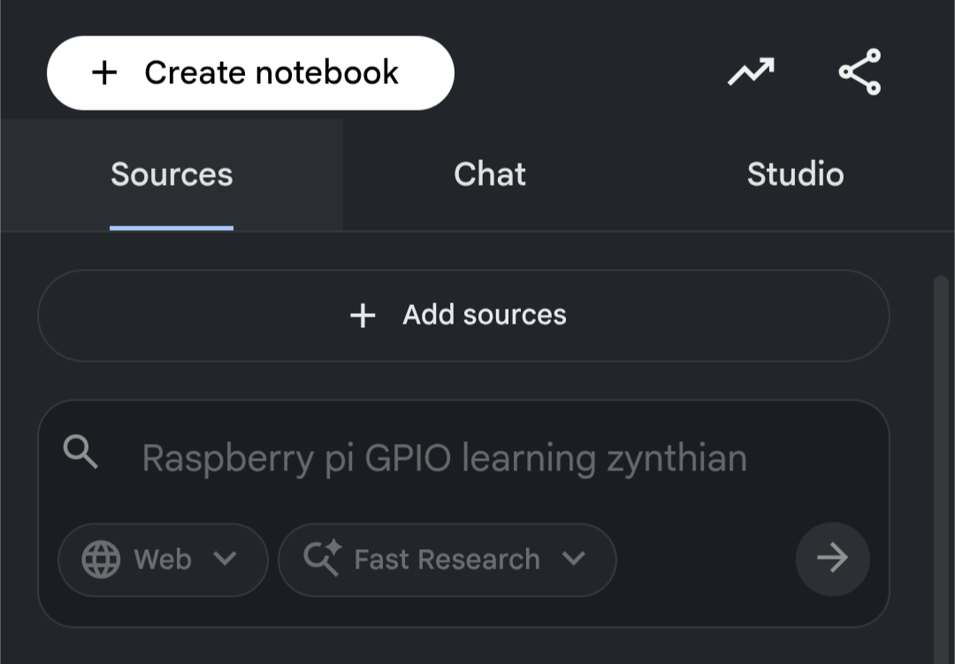955x664 pixels.
Task: Open the Fast Research mode dropdown
Action: coord(447,560)
